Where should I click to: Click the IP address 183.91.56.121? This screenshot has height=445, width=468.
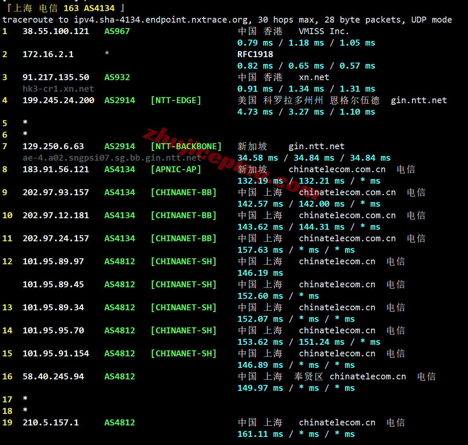[x=56, y=169]
